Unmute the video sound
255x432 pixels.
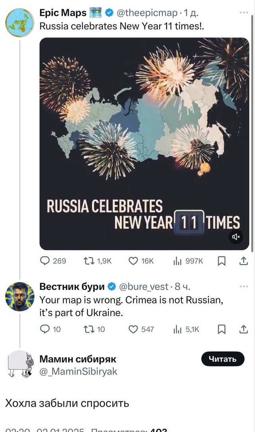pos(236,236)
